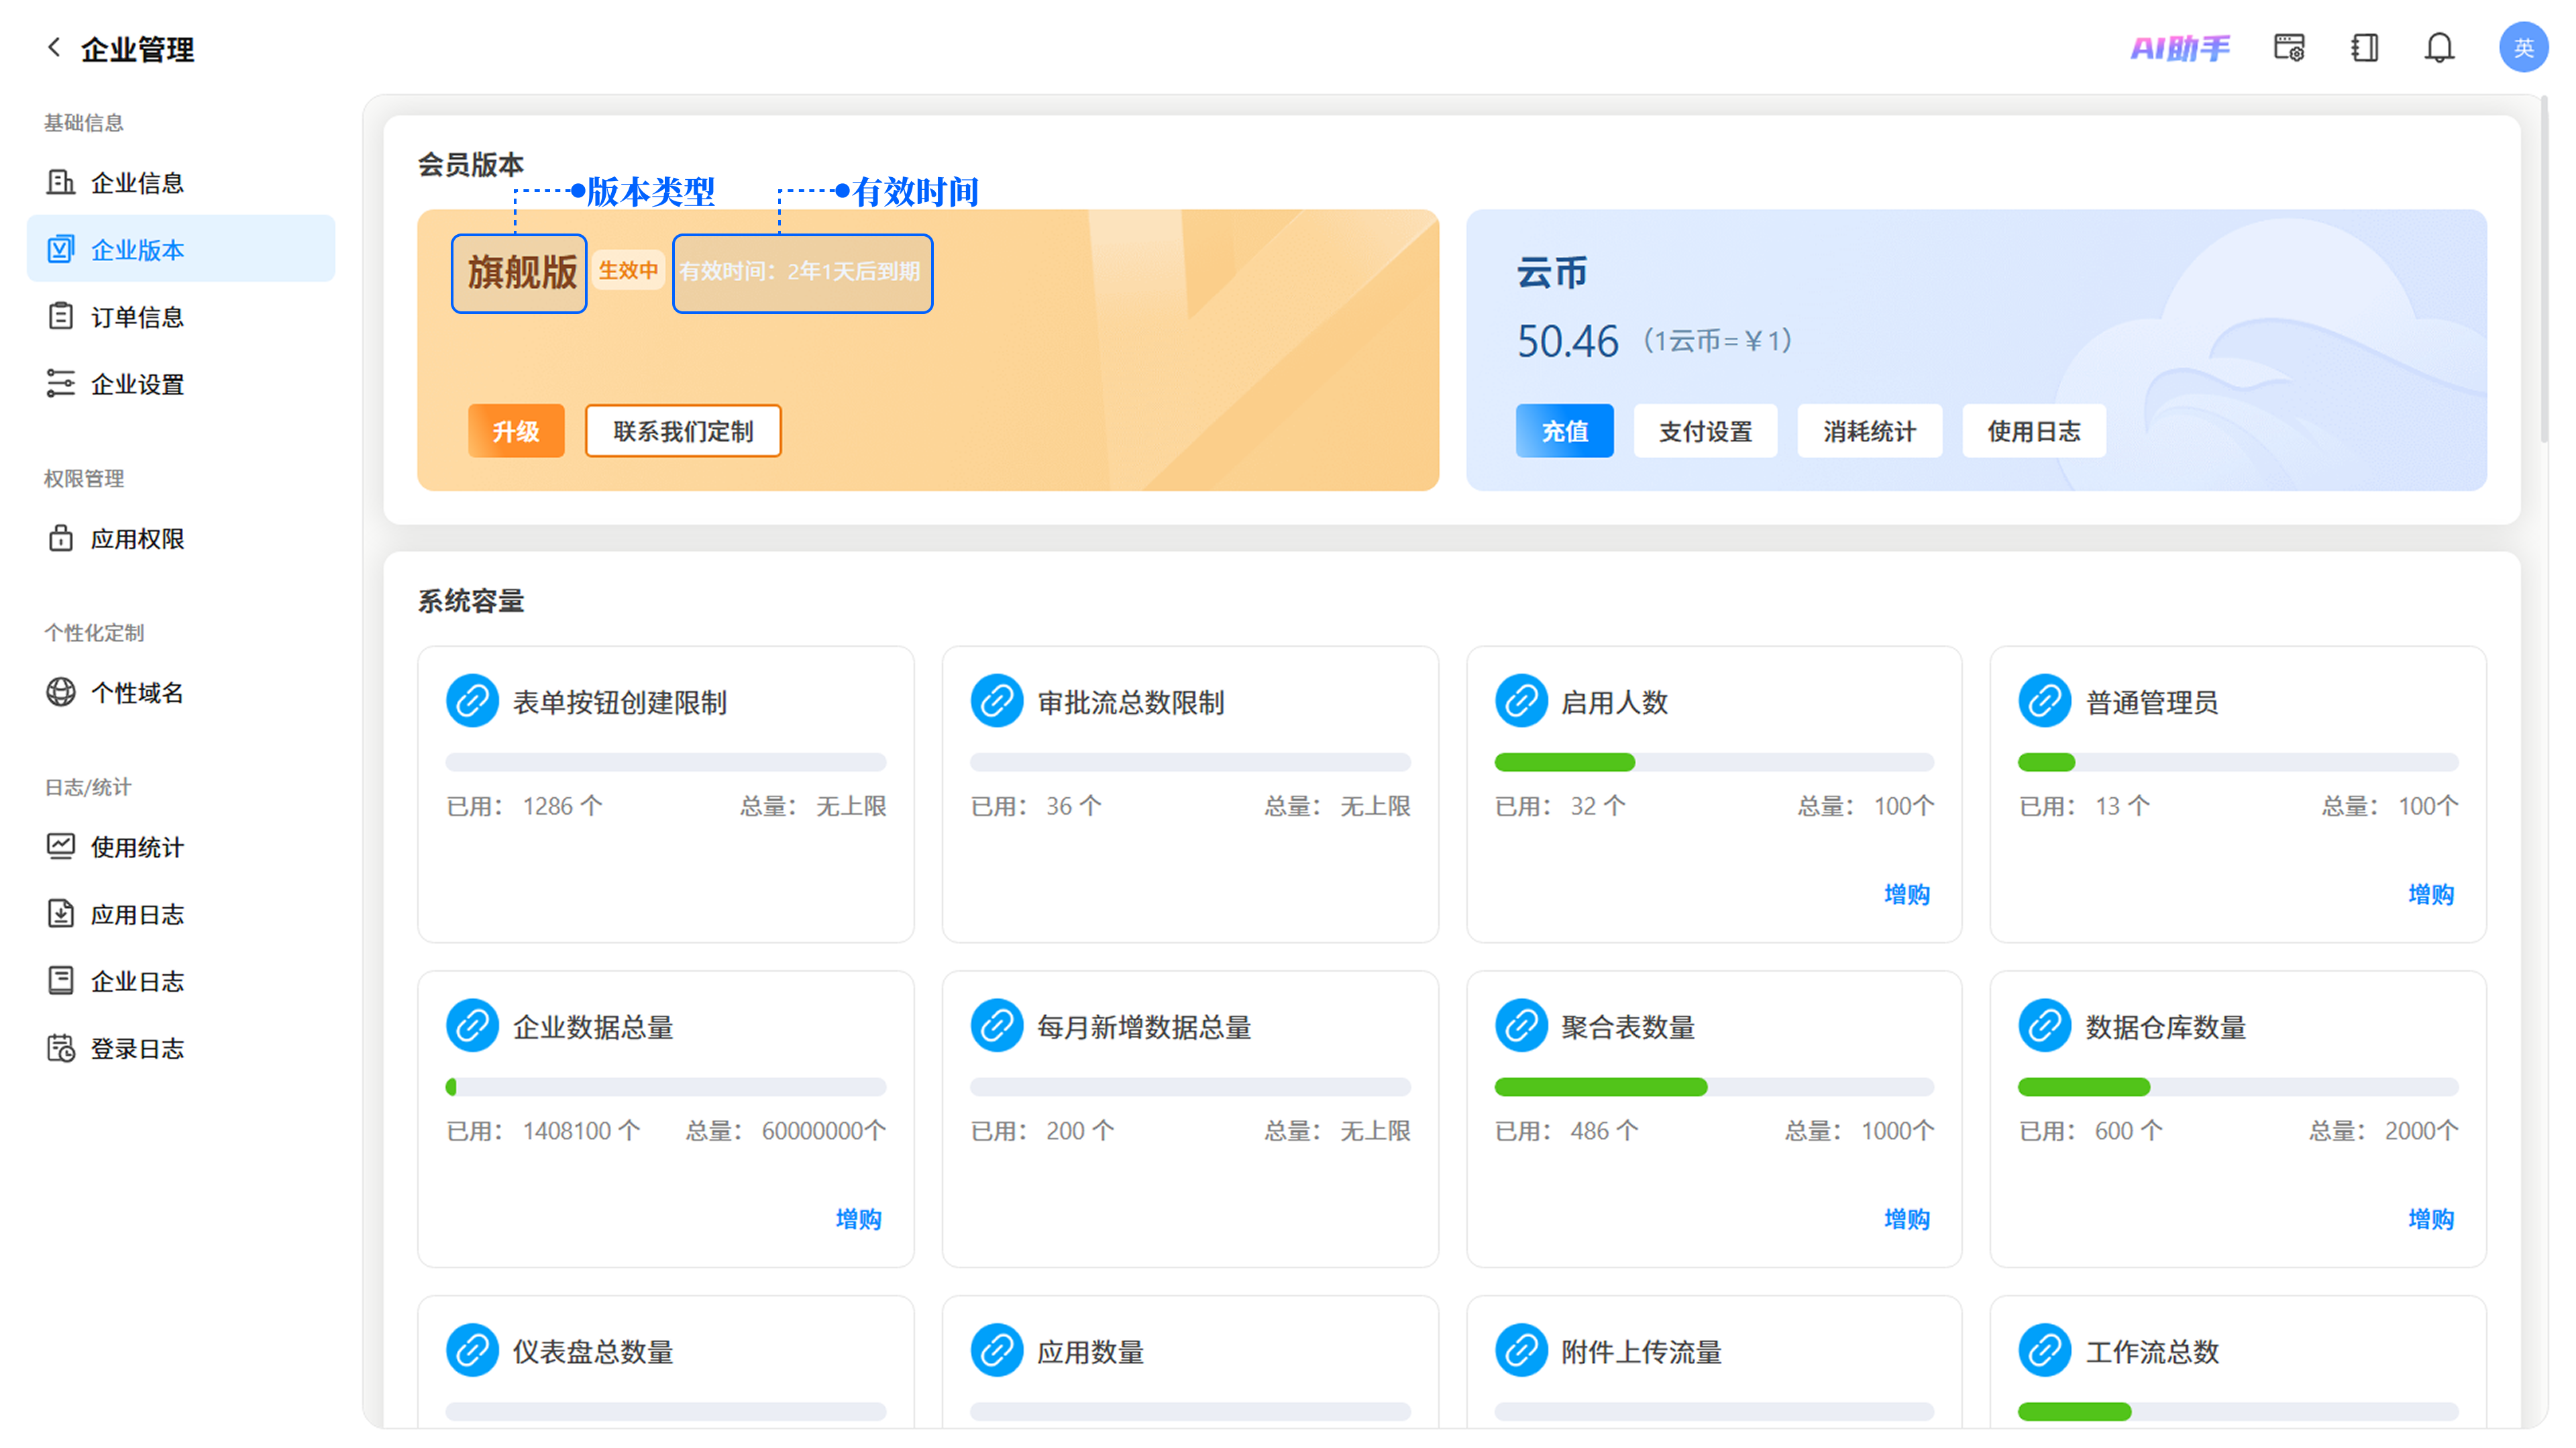Select the 企业版本 sidebar item
The image size is (2576, 1448).
pos(181,249)
